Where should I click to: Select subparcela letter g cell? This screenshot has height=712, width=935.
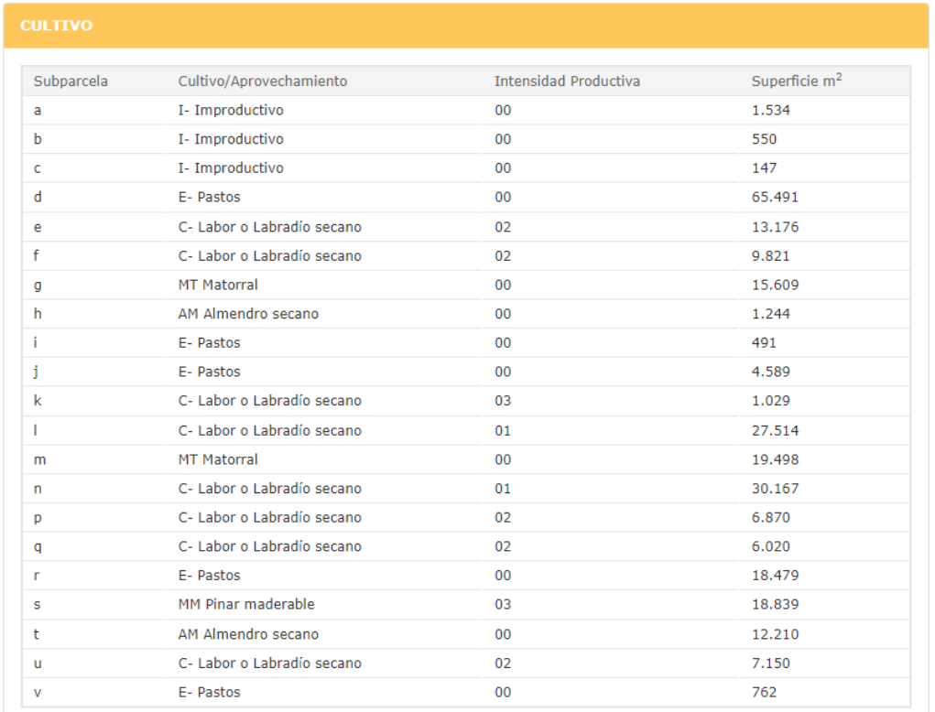[x=38, y=286]
